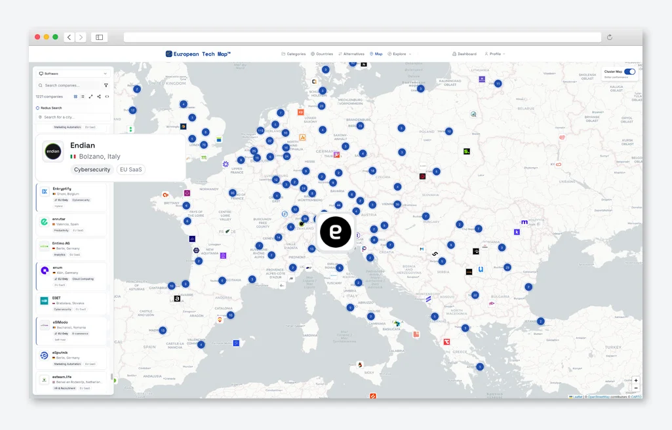This screenshot has width=672, height=430.
Task: Open the Profile dropdown menu
Action: pos(495,54)
